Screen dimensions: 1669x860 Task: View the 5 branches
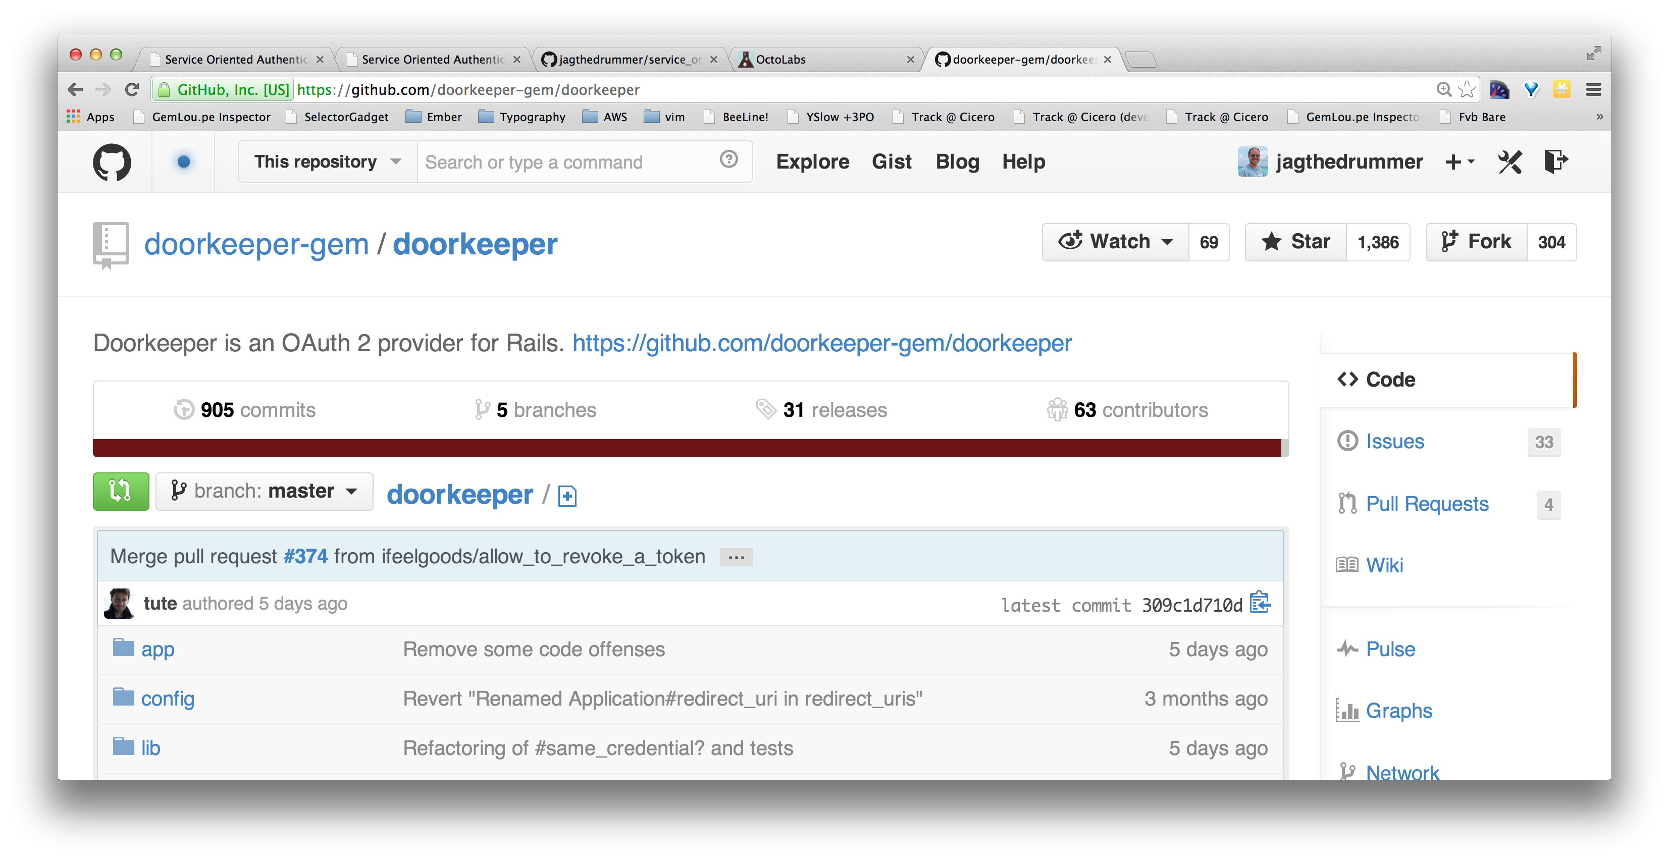click(535, 409)
